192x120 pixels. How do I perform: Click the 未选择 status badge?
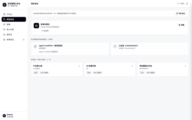(x=45, y=31)
